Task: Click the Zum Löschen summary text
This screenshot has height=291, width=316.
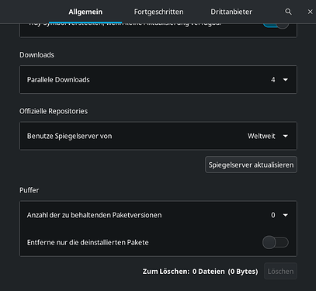Action: tap(200, 272)
